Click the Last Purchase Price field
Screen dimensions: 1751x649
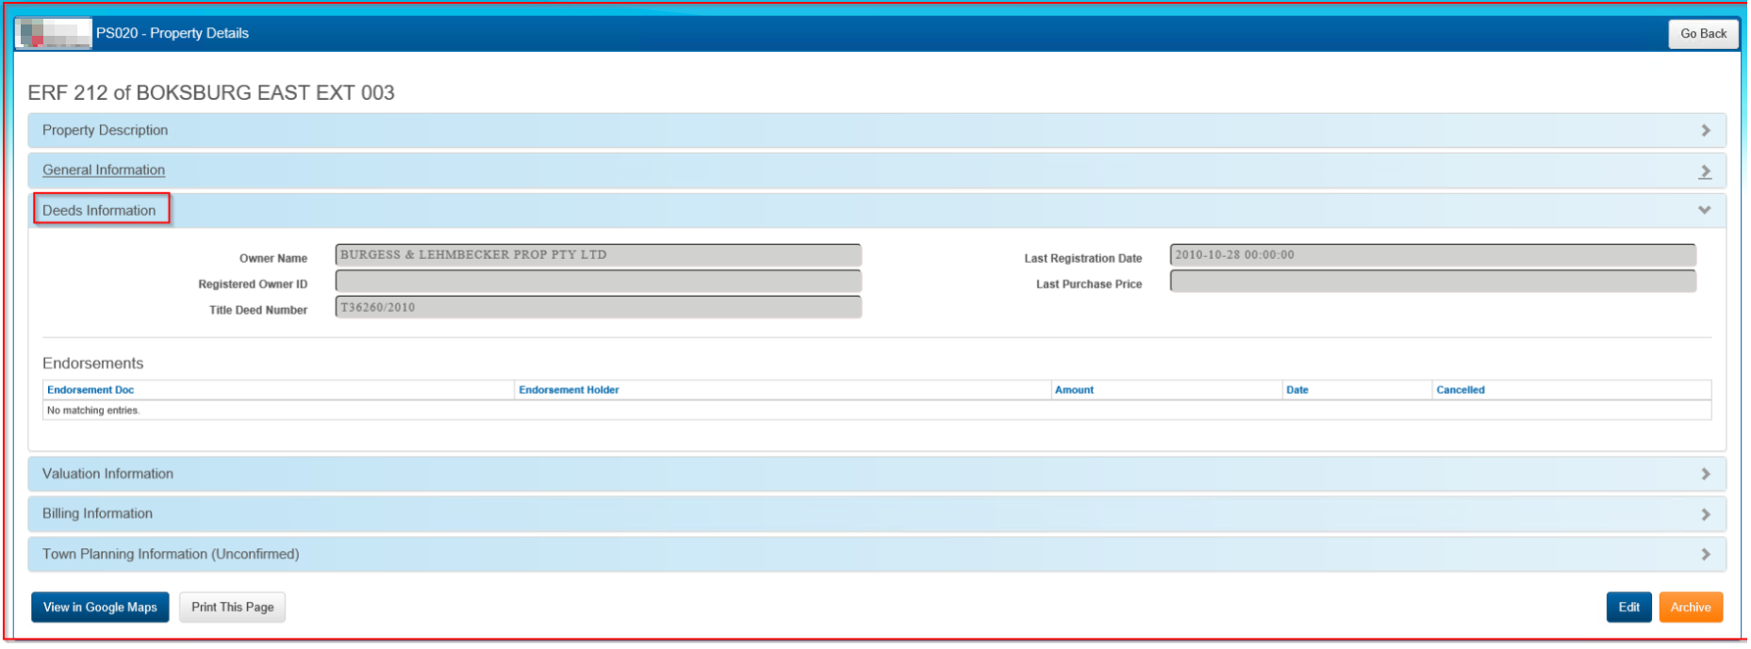[1431, 282]
